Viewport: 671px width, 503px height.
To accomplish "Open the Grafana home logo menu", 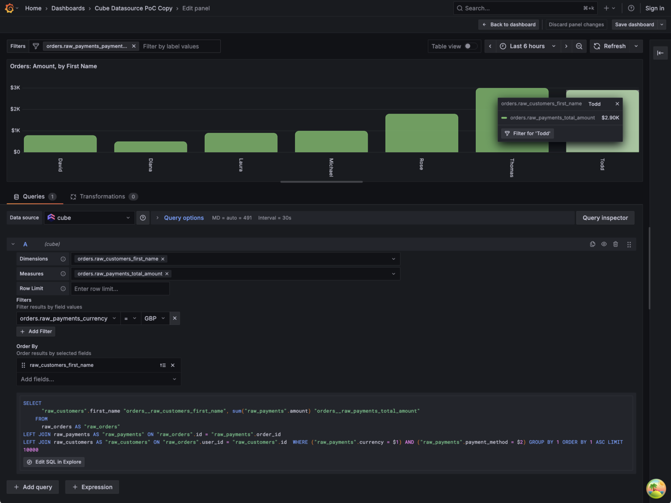I will coord(9,8).
